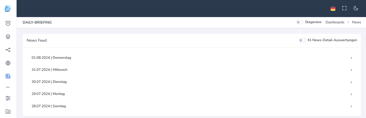
Task: Open the network graph sidebar icon
Action: (x=8, y=50)
